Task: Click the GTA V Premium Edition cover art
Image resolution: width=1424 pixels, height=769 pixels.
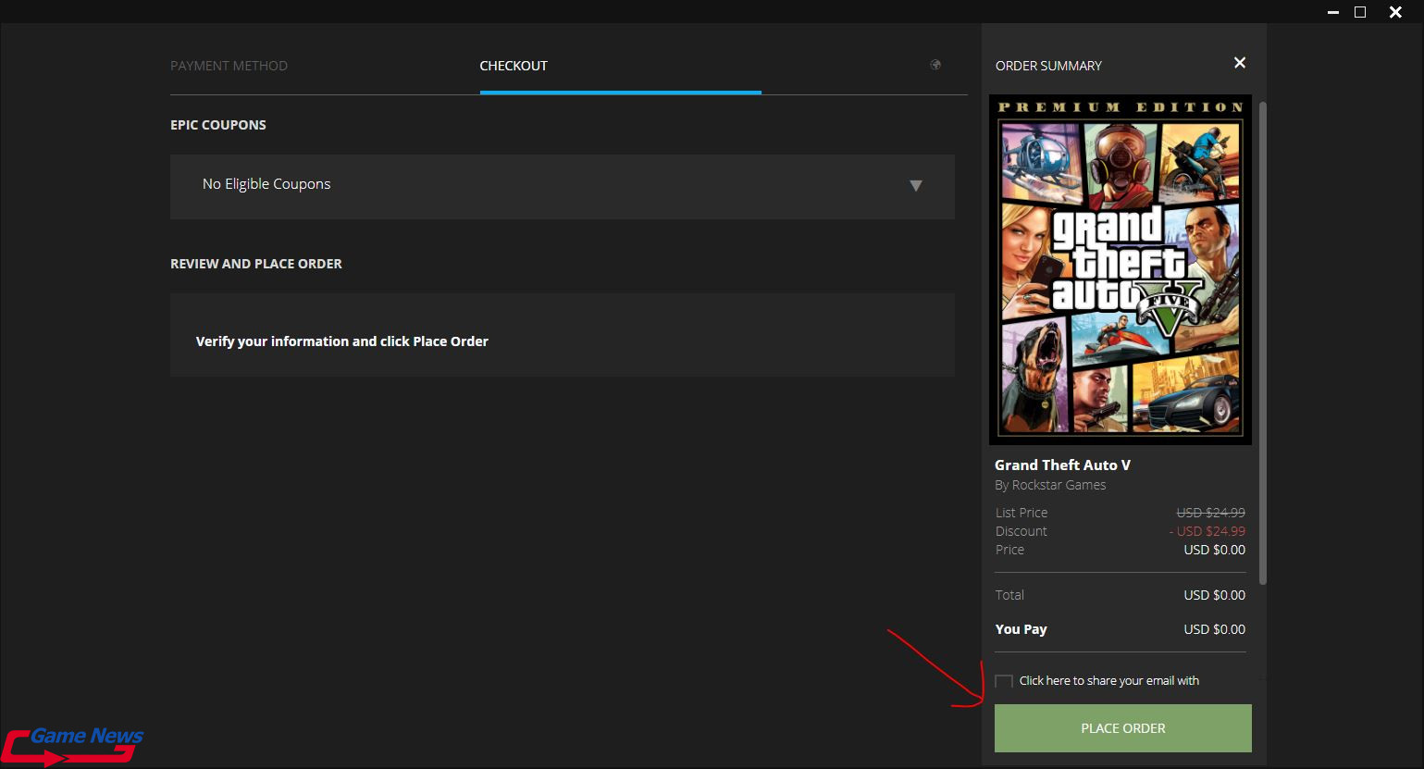Action: pyautogui.click(x=1120, y=269)
